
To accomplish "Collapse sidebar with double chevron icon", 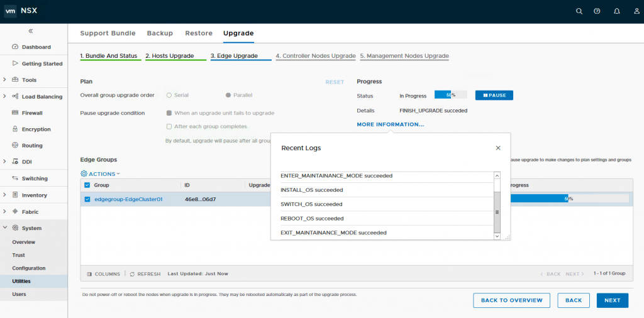I will click(30, 31).
